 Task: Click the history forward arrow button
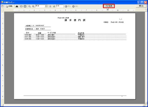click(x=75, y=6)
